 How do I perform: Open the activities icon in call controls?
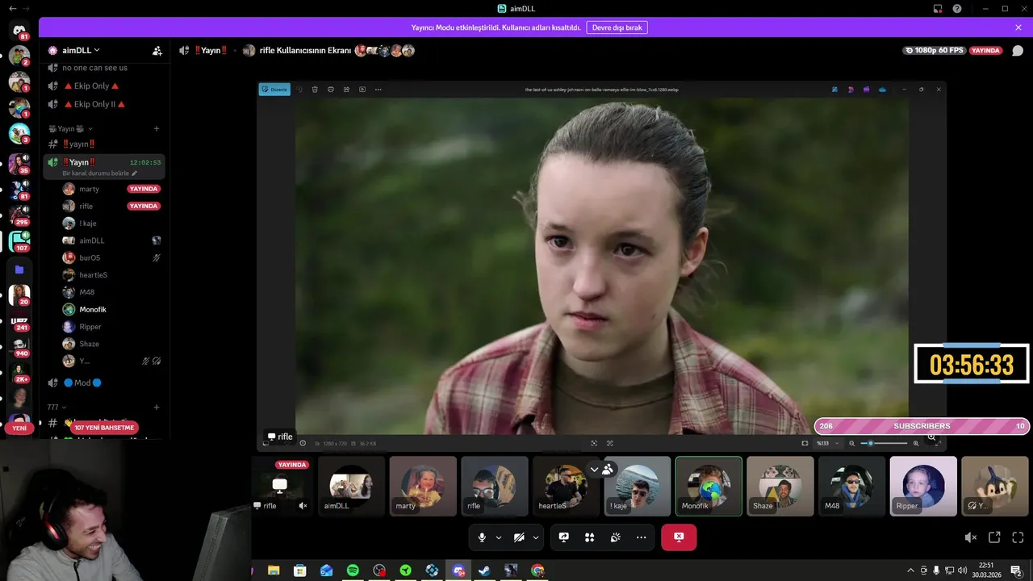589,537
